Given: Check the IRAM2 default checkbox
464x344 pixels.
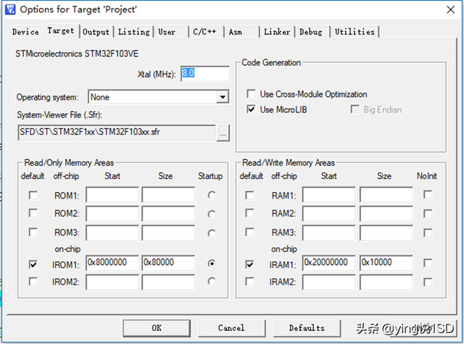Looking at the screenshot, I should tap(249, 281).
